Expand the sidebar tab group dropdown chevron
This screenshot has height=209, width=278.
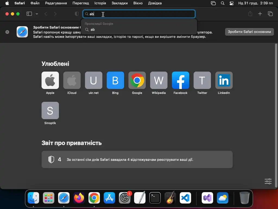pyautogui.click(x=37, y=14)
